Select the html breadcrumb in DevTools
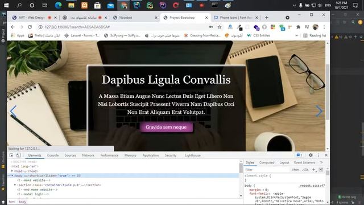This screenshot has width=364, height=205. point(12,202)
